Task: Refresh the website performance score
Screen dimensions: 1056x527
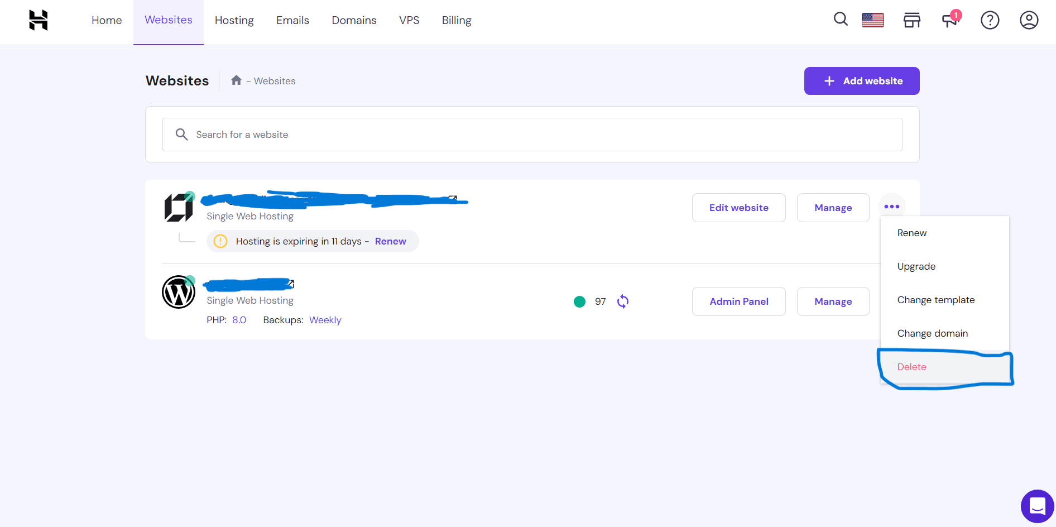Action: click(623, 301)
